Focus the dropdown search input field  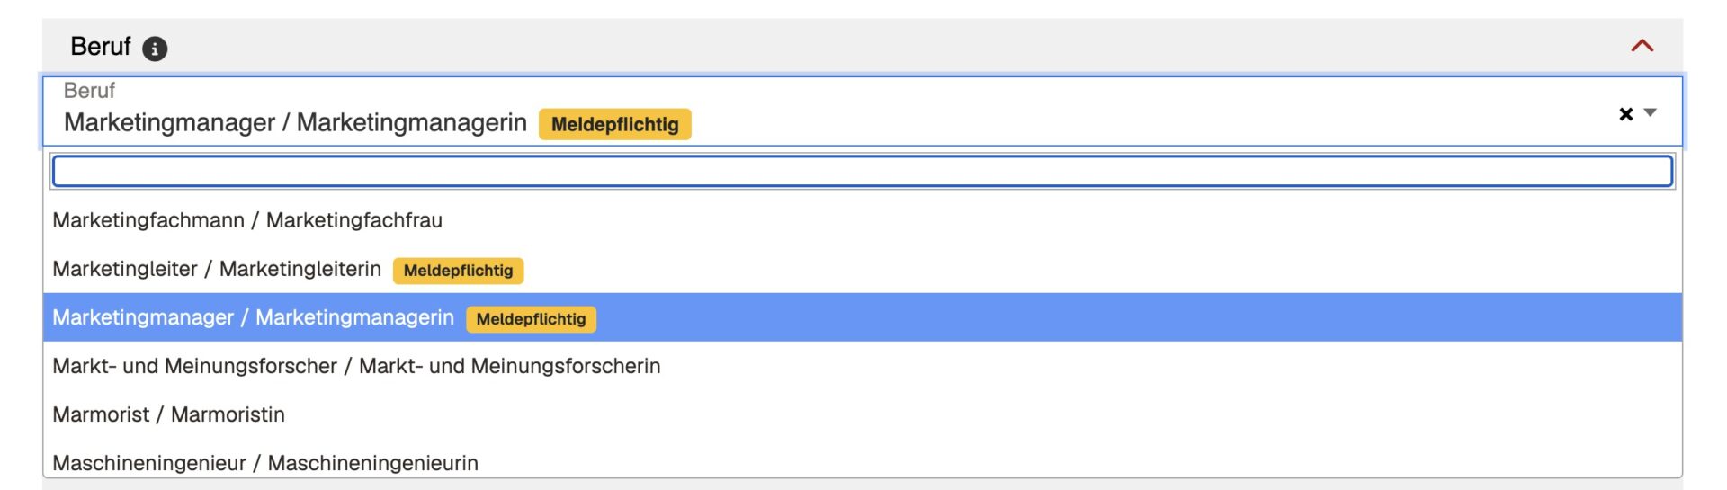(x=862, y=171)
